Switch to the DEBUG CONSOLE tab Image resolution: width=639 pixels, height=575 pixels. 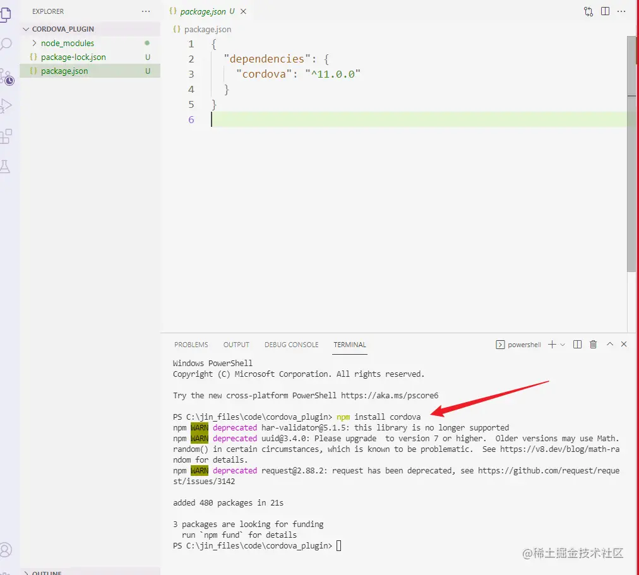pyautogui.click(x=291, y=345)
